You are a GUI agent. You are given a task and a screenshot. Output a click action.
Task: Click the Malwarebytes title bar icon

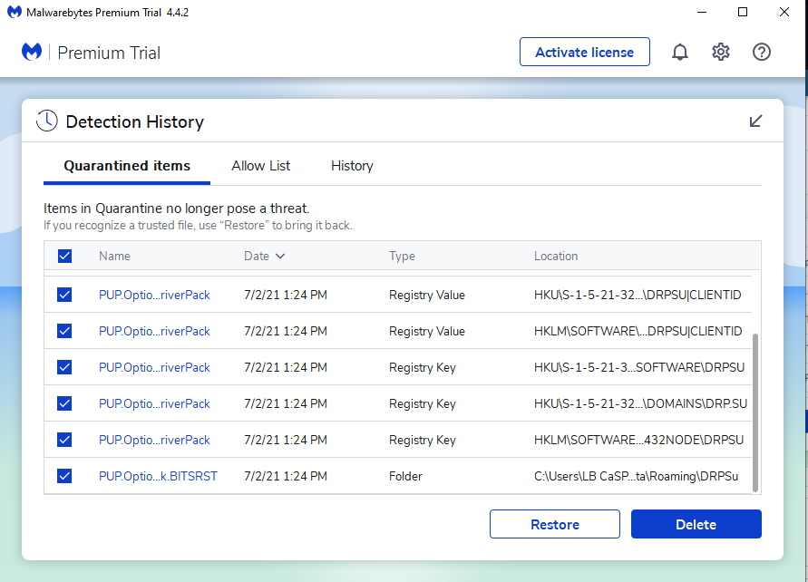click(15, 12)
